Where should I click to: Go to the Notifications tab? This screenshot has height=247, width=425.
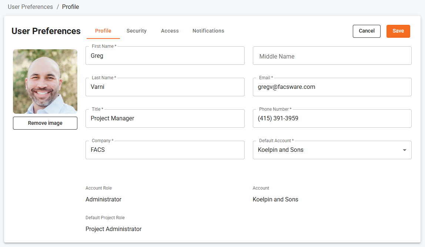point(208,31)
